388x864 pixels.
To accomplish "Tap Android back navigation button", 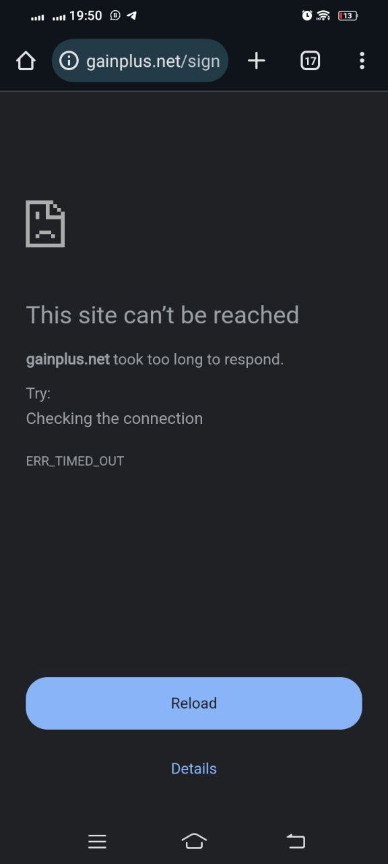I will tap(296, 841).
